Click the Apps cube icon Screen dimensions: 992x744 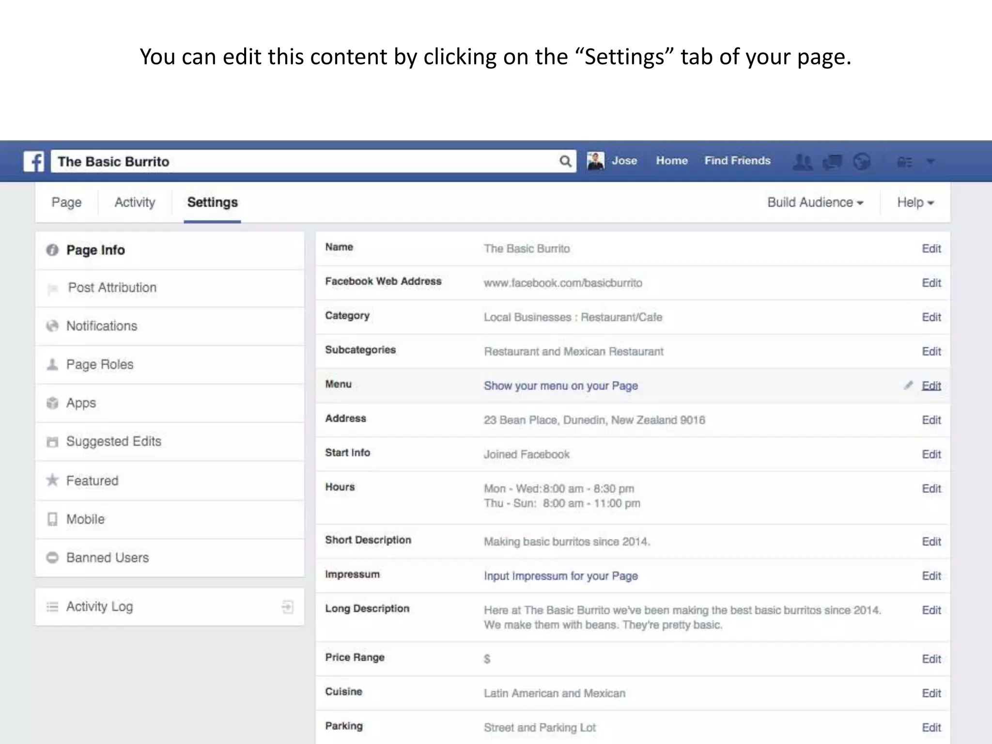coord(52,403)
